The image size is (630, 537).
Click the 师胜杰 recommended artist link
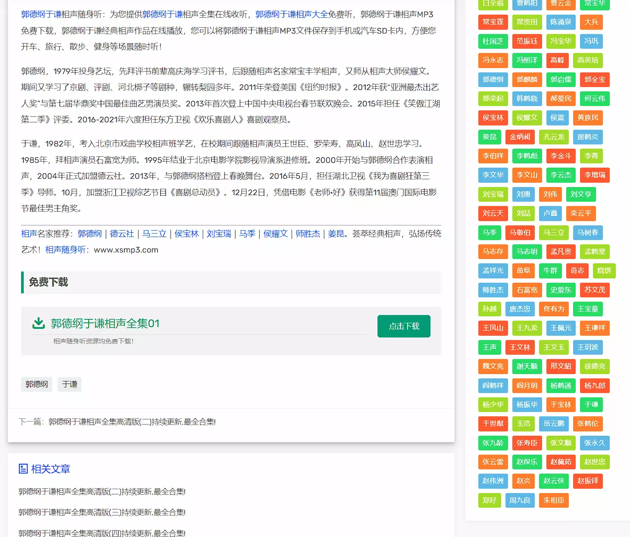pos(308,234)
